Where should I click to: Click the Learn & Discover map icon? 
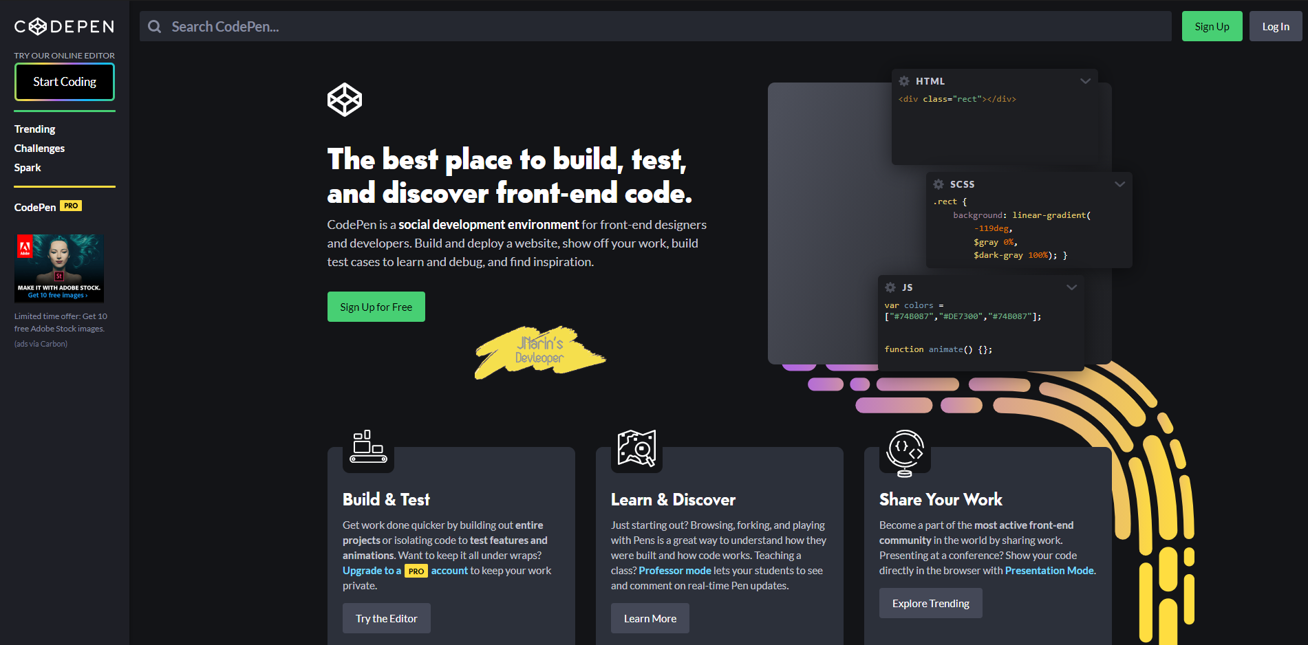click(x=636, y=448)
